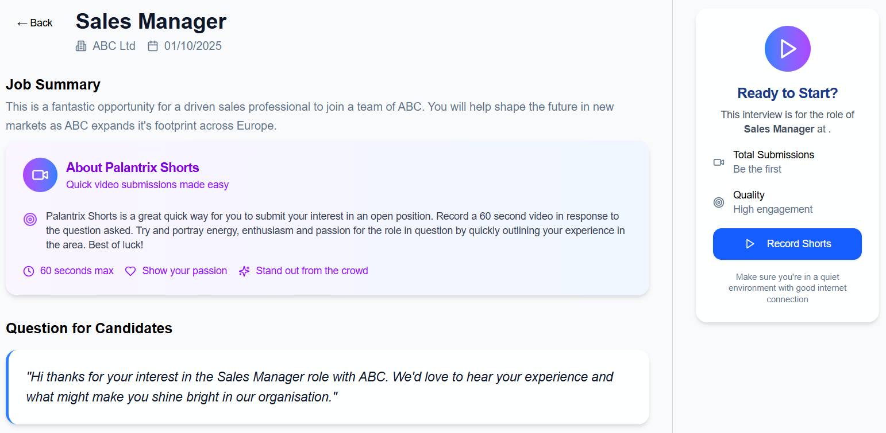886x433 pixels.
Task: Click the purple video camera icon
Action: (x=40, y=175)
